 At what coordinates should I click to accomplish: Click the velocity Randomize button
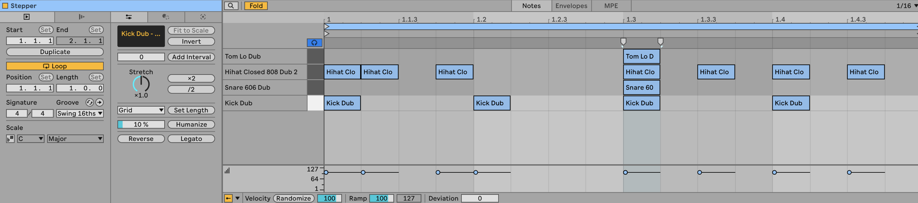click(x=293, y=198)
